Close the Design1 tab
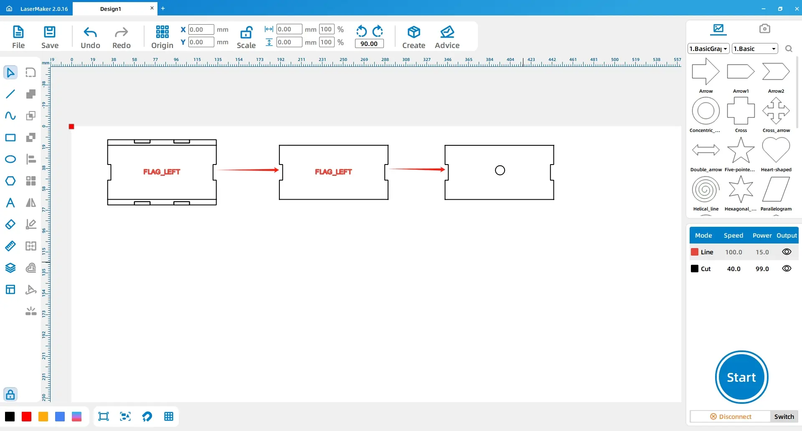The image size is (802, 431). 152,8
